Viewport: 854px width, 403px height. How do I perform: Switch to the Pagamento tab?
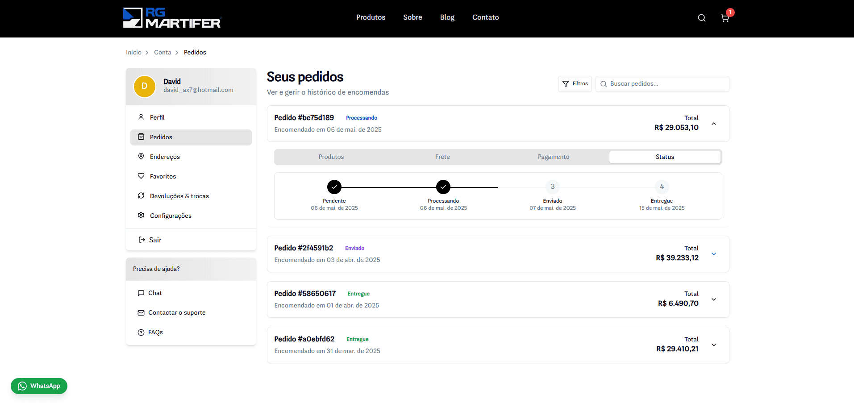(x=553, y=157)
